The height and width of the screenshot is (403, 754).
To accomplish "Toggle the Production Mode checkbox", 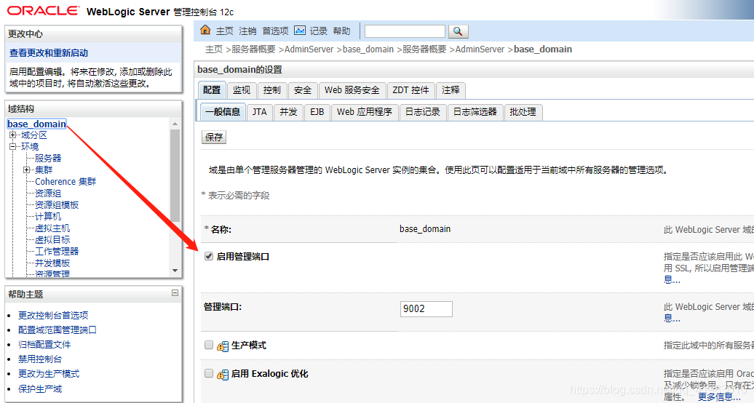I will (x=209, y=345).
